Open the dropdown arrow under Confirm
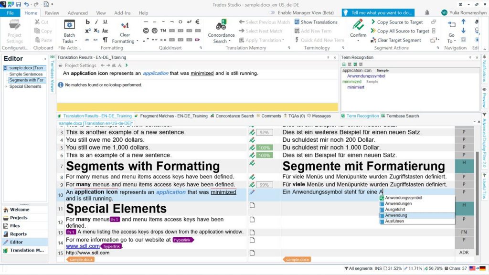 coord(358,41)
